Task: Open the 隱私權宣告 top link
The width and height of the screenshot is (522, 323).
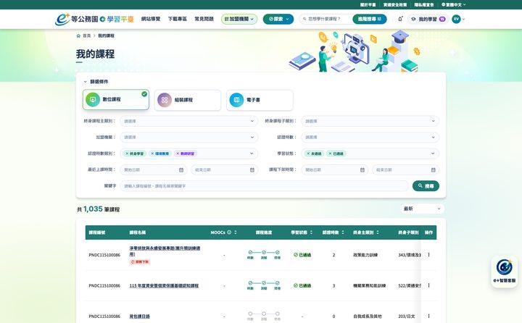Action: pos(424,4)
